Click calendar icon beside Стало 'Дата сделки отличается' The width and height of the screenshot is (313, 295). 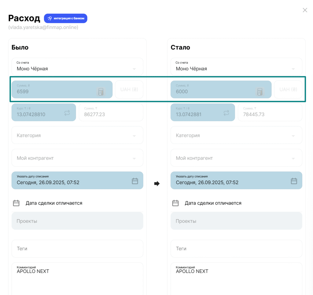point(175,203)
